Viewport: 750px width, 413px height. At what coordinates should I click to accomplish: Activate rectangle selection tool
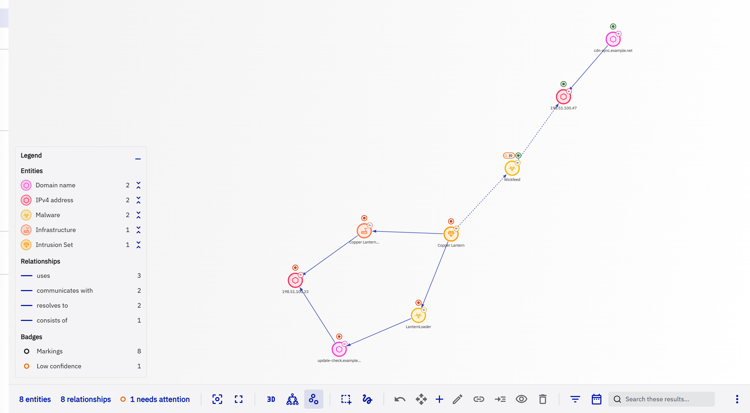346,399
